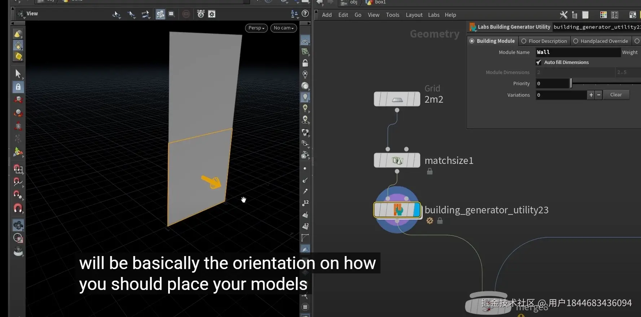Choose the Scale tool in left toolbar
Viewport: 641px width, 317px height.
coord(18,126)
